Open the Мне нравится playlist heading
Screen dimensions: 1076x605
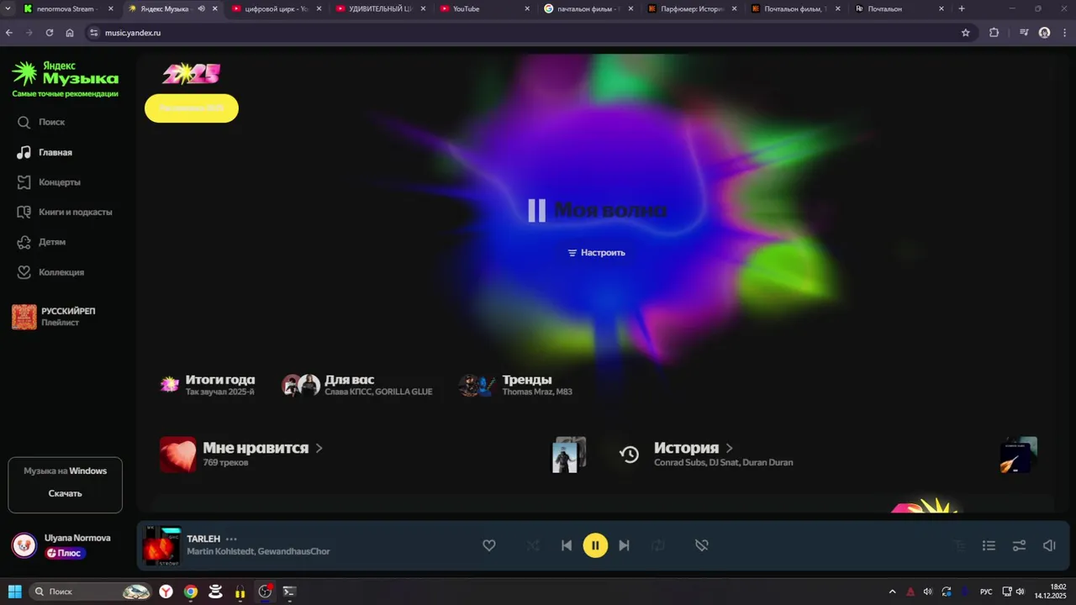[256, 448]
